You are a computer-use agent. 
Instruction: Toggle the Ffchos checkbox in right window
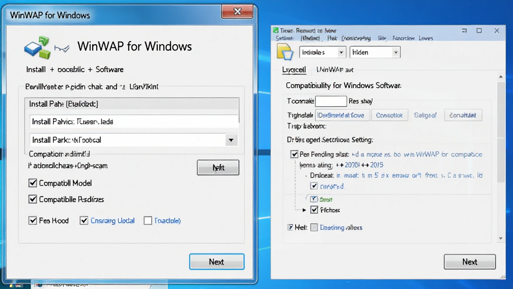coord(314,210)
